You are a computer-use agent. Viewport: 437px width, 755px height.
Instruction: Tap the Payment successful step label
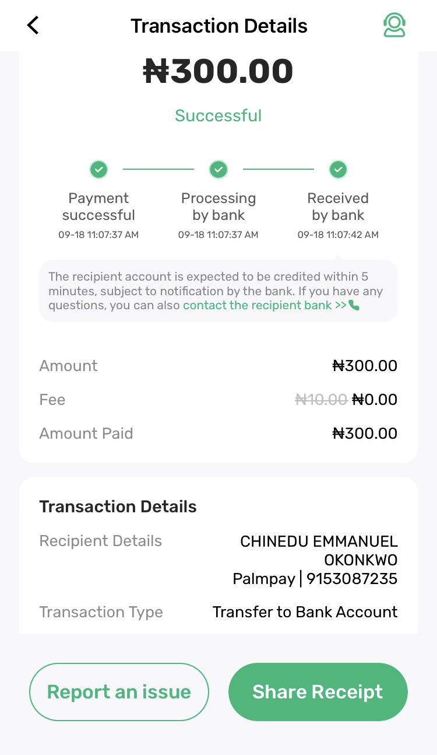[98, 207]
